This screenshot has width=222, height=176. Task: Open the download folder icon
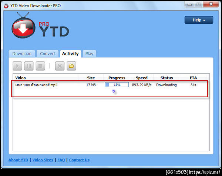tap(71, 66)
